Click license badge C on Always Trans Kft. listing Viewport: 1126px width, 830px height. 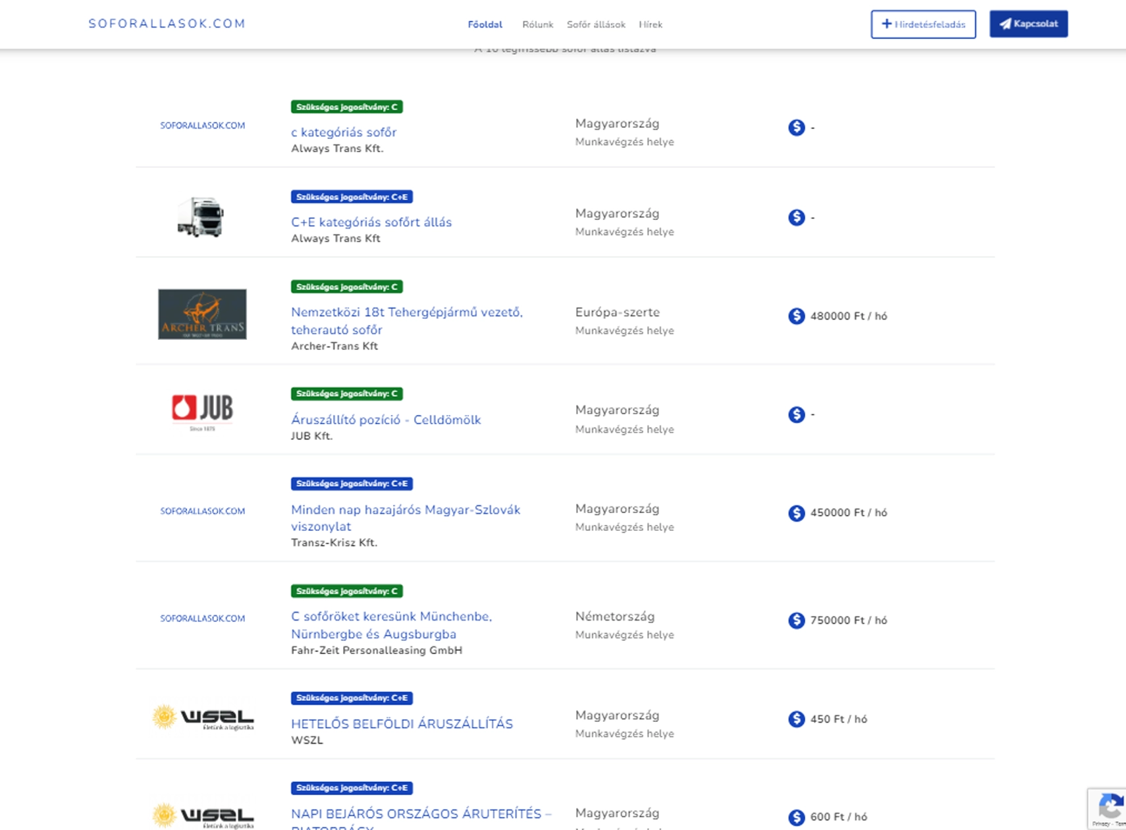point(347,107)
